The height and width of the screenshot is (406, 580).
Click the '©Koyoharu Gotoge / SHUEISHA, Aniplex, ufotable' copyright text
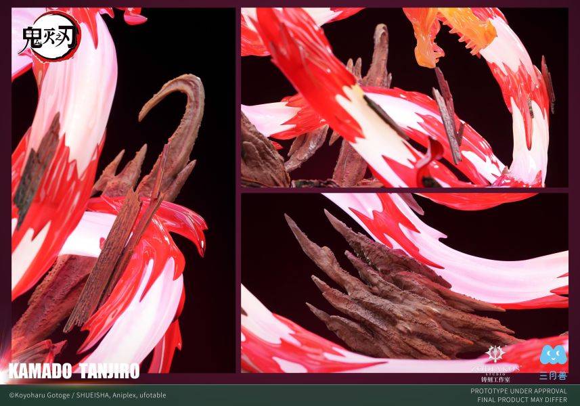point(88,395)
